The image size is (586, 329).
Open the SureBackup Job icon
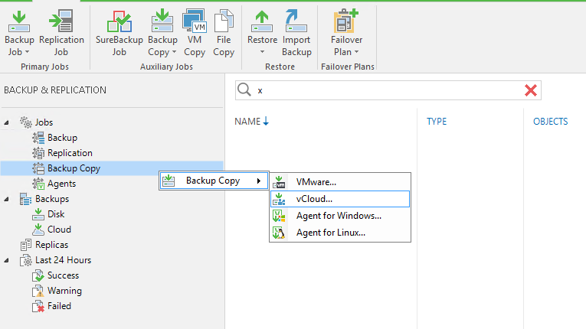[119, 21]
